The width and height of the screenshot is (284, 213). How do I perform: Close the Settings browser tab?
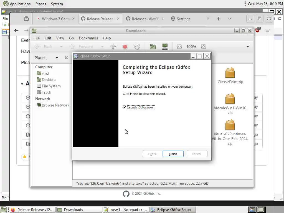(x=208, y=19)
